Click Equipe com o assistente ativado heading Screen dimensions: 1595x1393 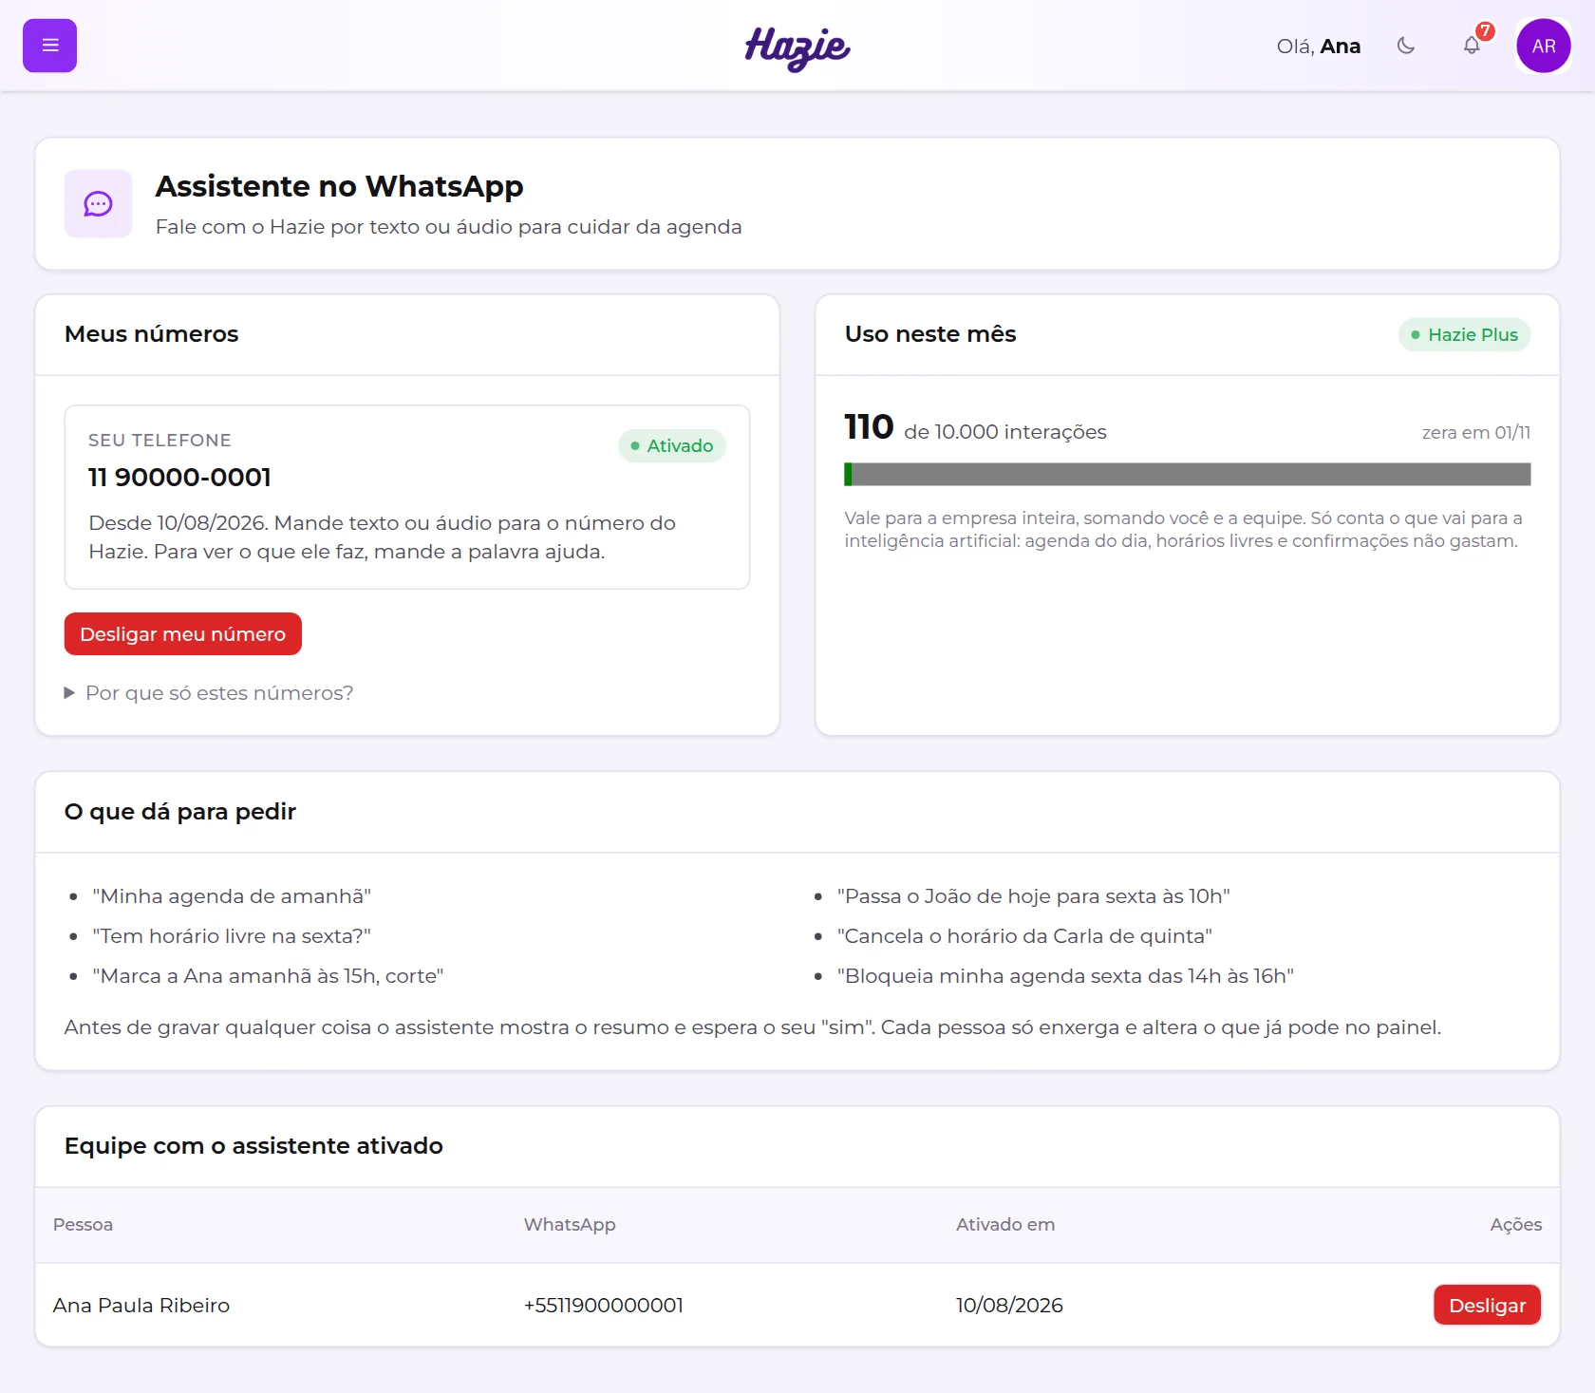[253, 1146]
